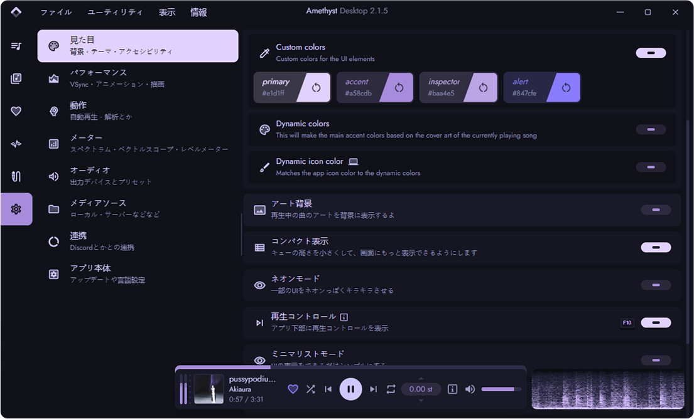Screen dimensions: 694x419
Task: Open the 表示 menu
Action: (x=167, y=12)
